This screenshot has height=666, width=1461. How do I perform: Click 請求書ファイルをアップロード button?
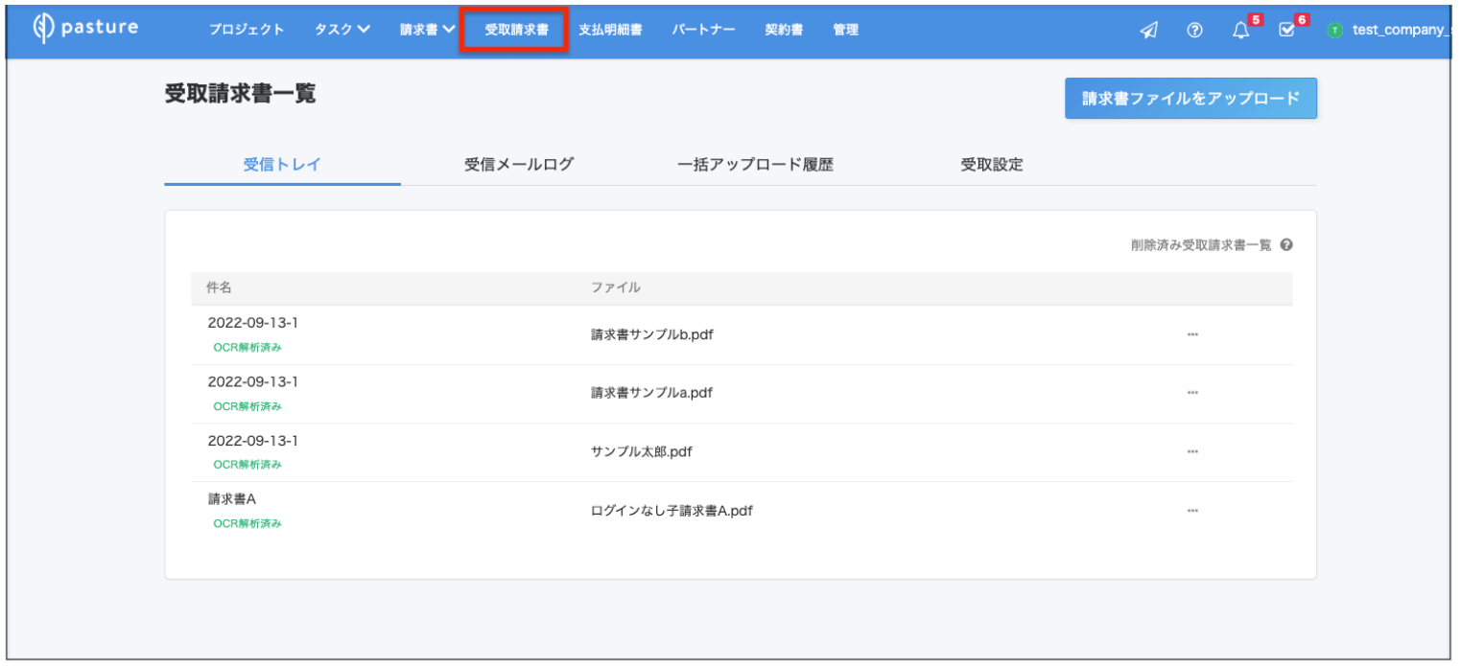(x=1190, y=99)
